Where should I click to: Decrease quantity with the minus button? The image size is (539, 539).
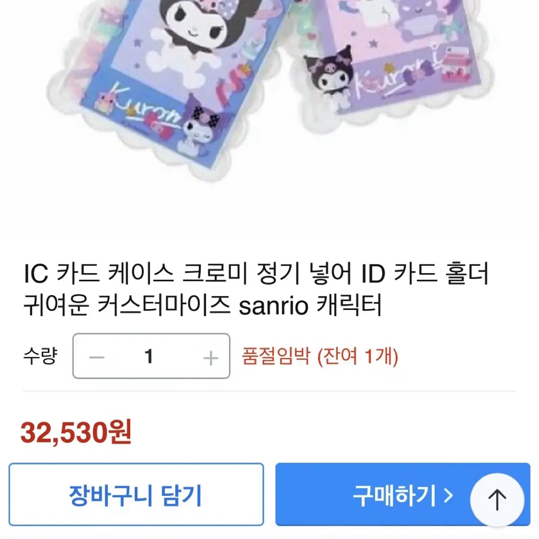pyautogui.click(x=97, y=358)
